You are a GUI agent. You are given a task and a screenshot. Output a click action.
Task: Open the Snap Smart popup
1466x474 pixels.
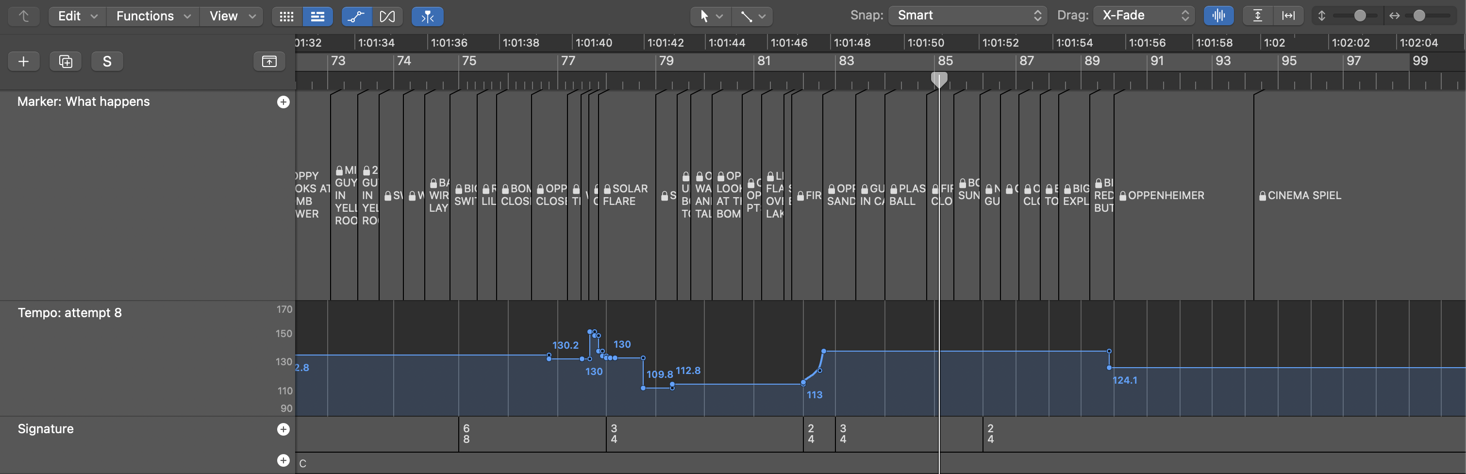968,16
